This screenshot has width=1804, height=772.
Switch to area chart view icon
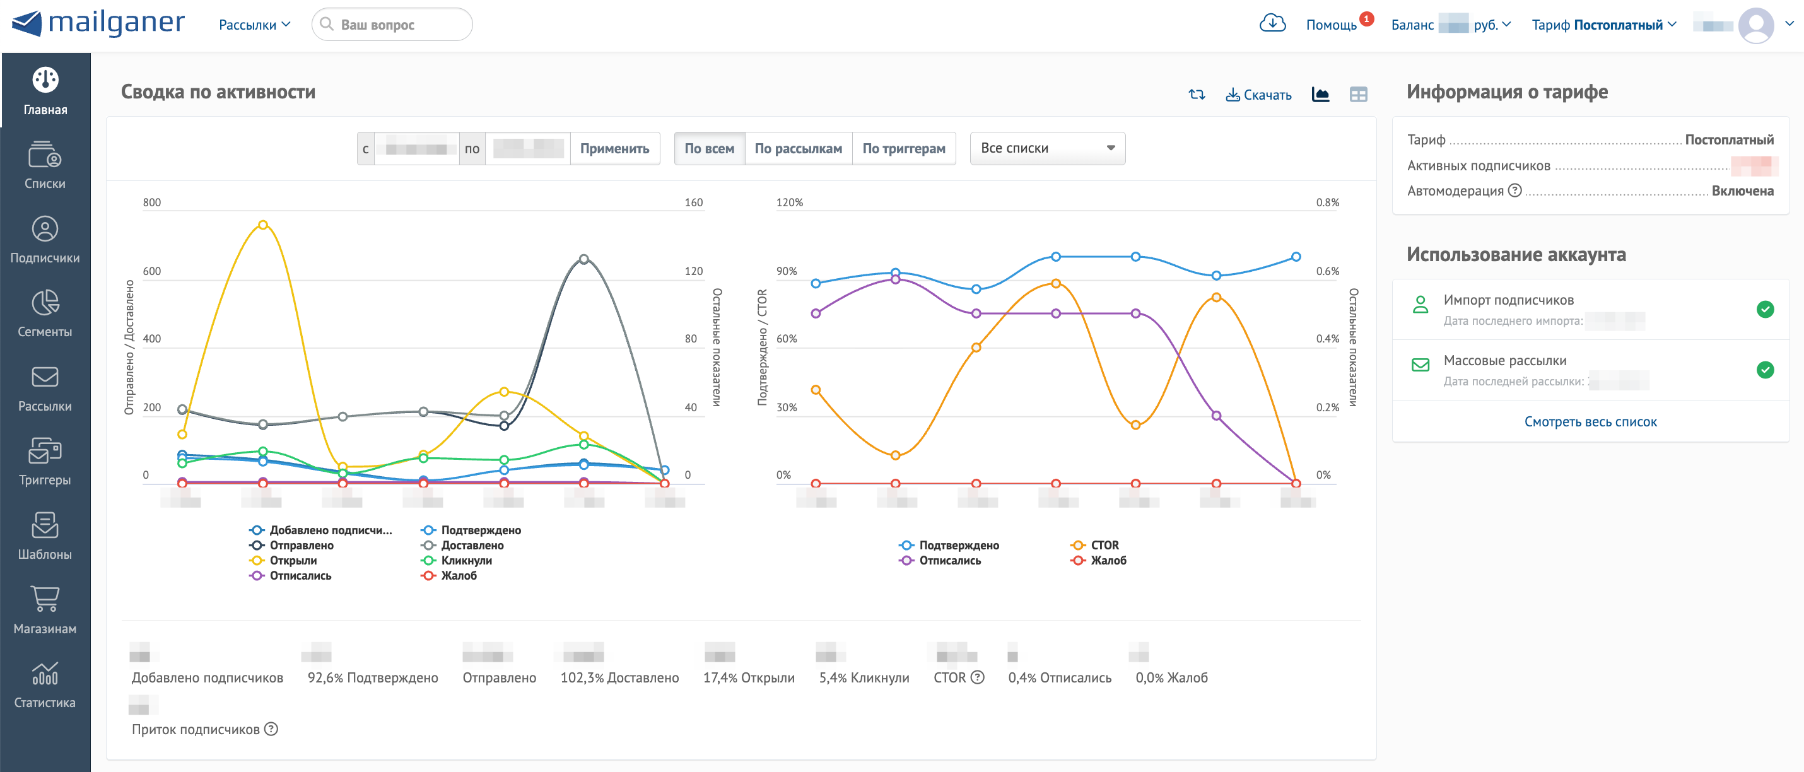(x=1320, y=95)
